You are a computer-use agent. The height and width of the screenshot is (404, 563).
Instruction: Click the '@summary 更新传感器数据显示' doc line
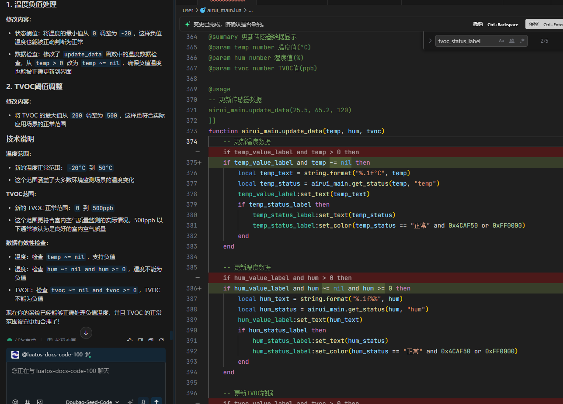click(253, 37)
